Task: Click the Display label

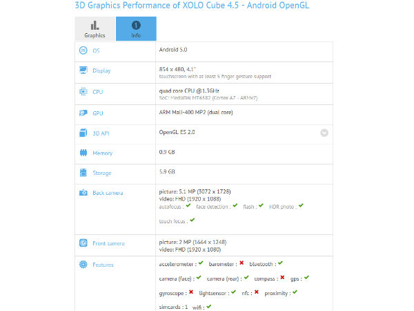Action: [101, 70]
